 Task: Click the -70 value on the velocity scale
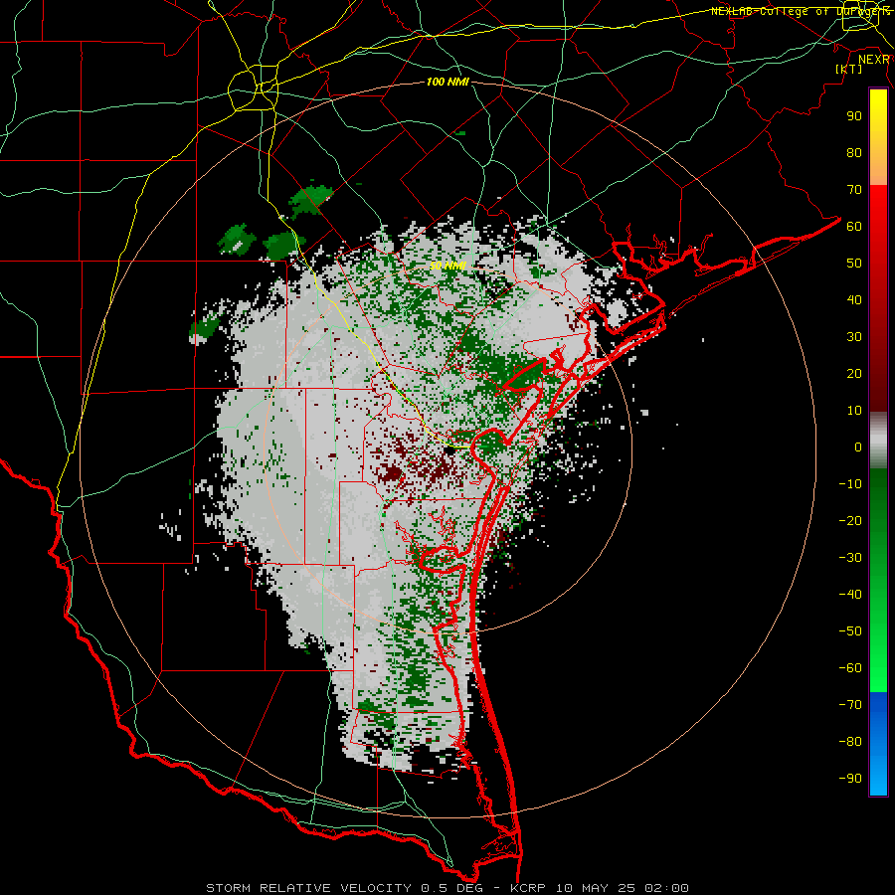tap(850, 704)
